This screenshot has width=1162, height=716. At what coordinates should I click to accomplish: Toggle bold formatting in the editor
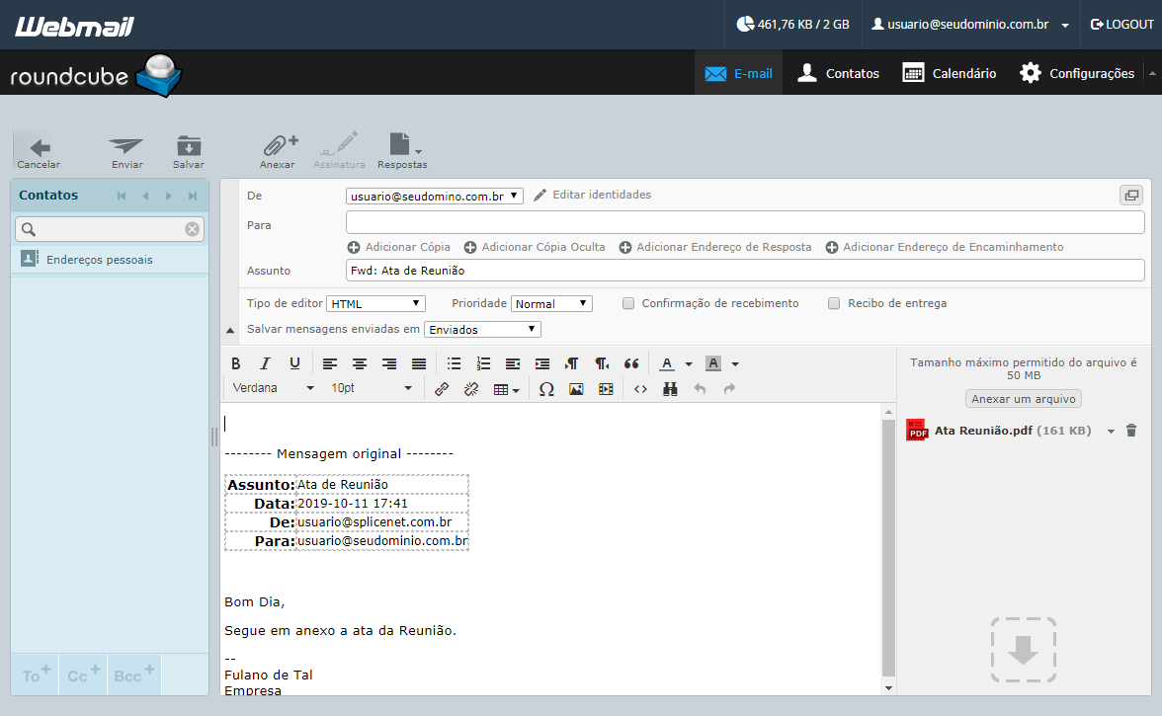235,363
